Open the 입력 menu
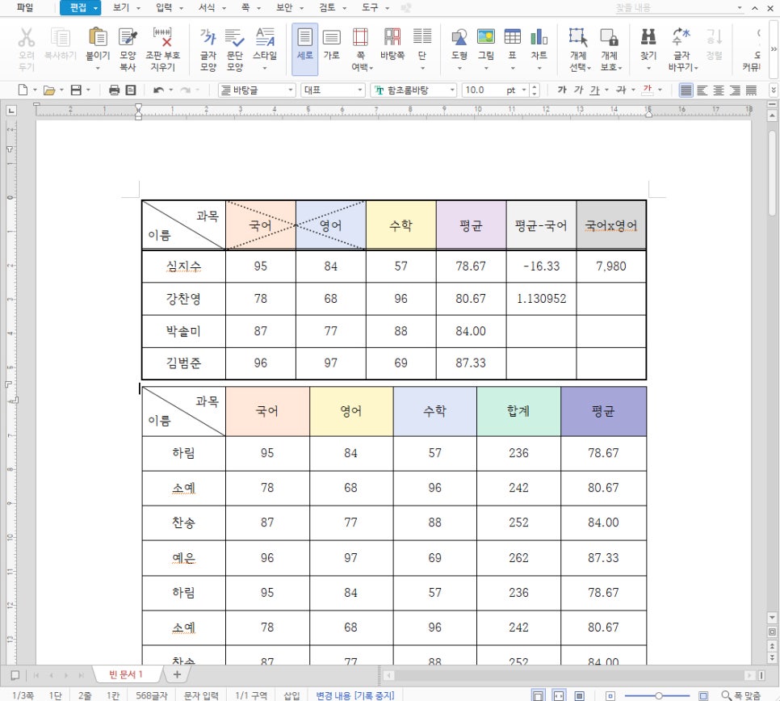Screen dimensions: 780x701 [164, 7]
